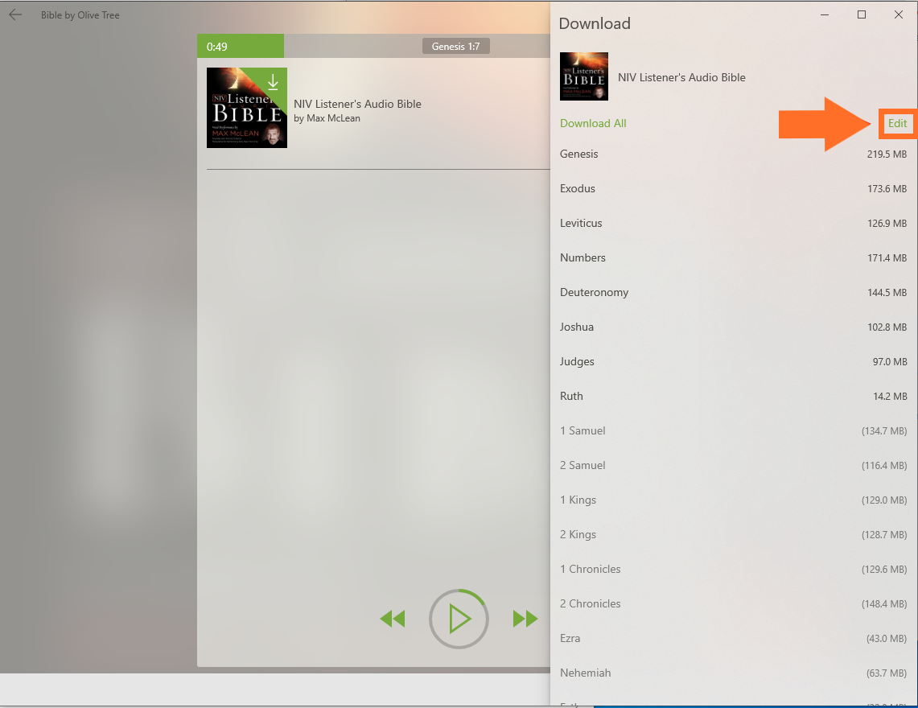918x708 pixels.
Task: Click the rewind double-arrow icon
Action: tap(392, 619)
